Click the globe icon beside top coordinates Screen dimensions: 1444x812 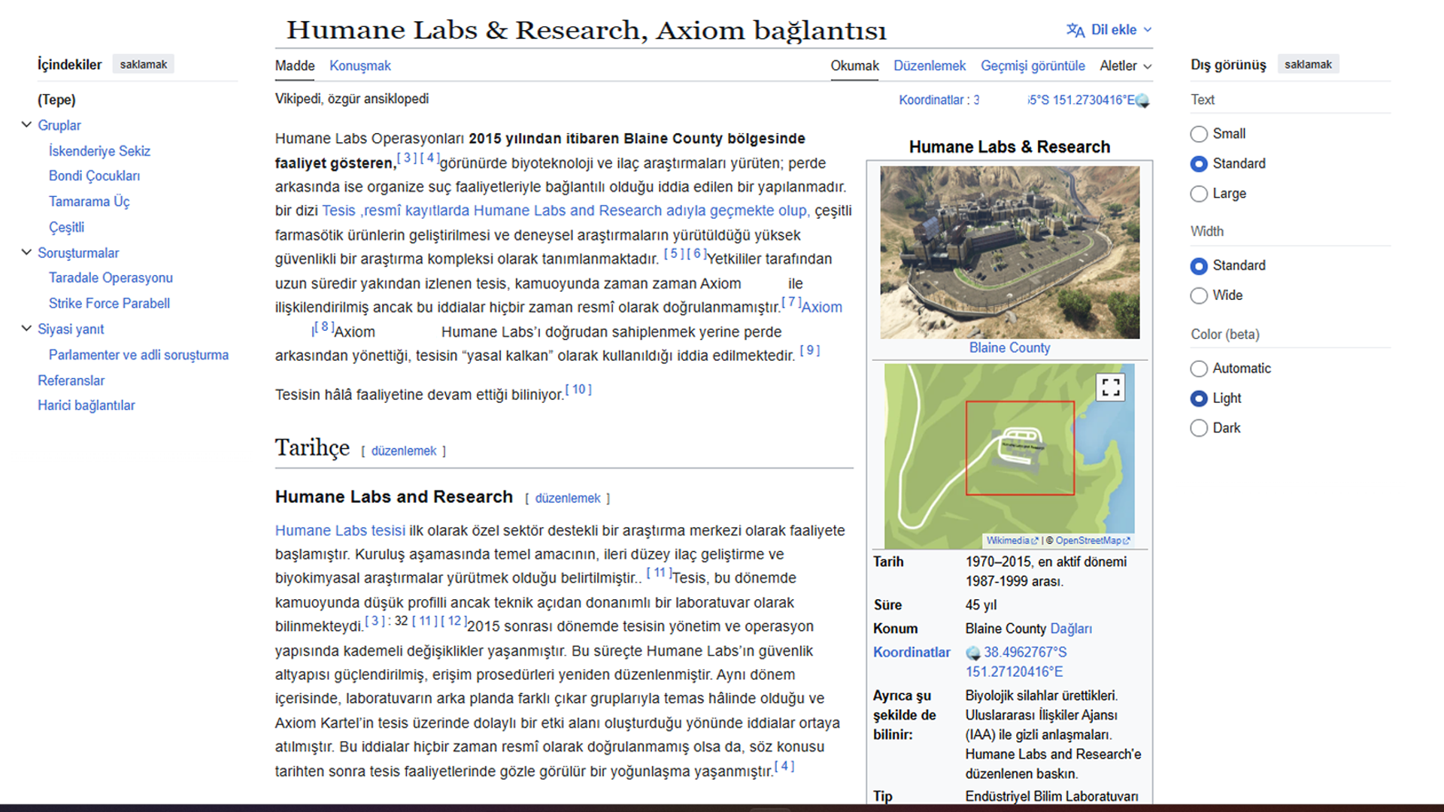pyautogui.click(x=1142, y=101)
